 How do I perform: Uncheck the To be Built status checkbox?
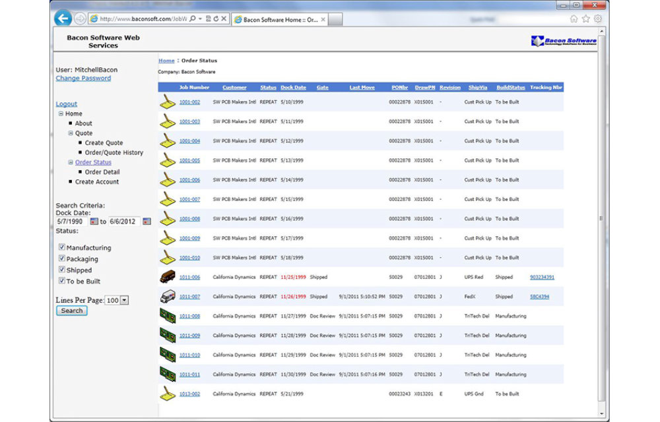[62, 281]
